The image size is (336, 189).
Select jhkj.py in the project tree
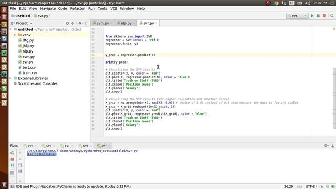click(x=28, y=46)
